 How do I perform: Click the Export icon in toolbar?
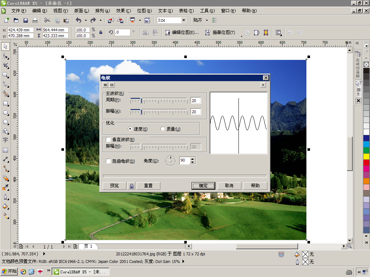click(120, 20)
